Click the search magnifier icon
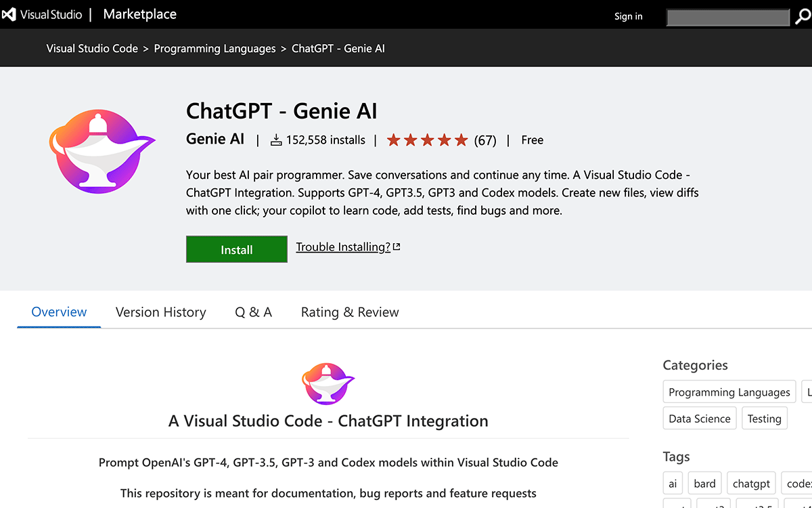 [804, 16]
